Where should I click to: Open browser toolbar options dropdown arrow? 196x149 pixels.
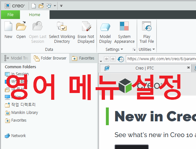[x=101, y=61]
